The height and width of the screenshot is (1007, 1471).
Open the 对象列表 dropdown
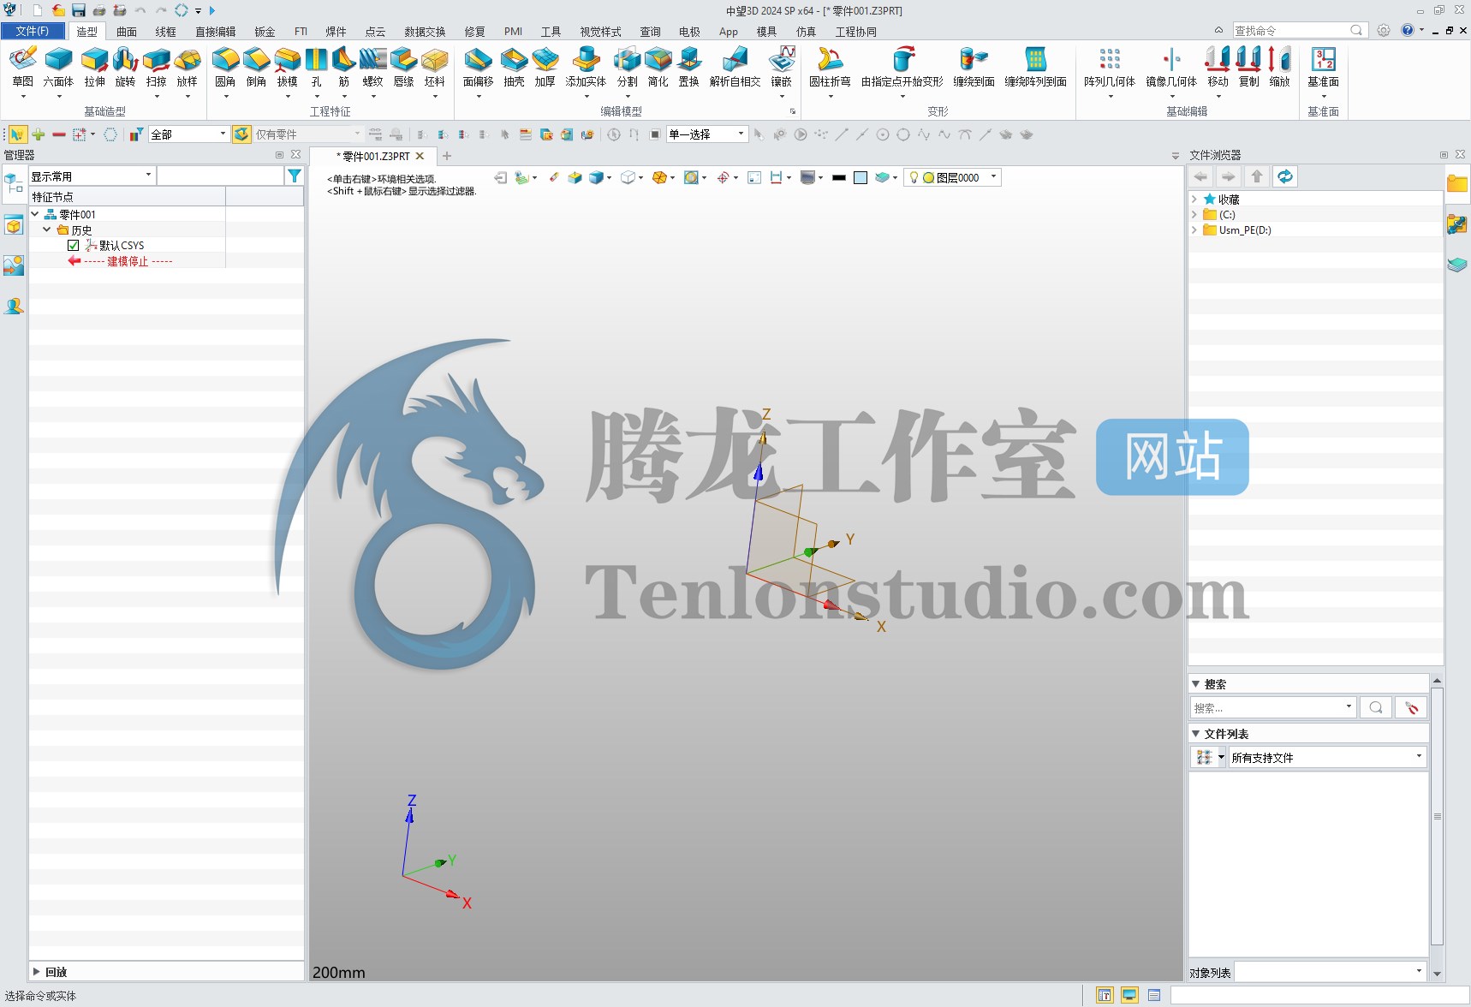1330,972
